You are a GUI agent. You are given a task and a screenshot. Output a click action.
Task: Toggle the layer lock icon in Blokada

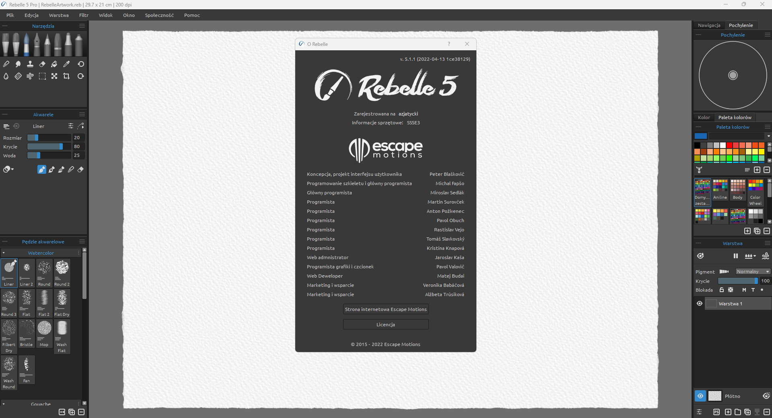(722, 290)
